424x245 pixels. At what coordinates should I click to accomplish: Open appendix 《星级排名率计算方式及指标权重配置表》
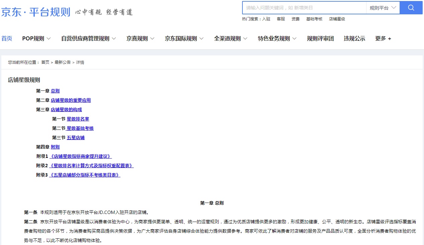tap(91, 166)
